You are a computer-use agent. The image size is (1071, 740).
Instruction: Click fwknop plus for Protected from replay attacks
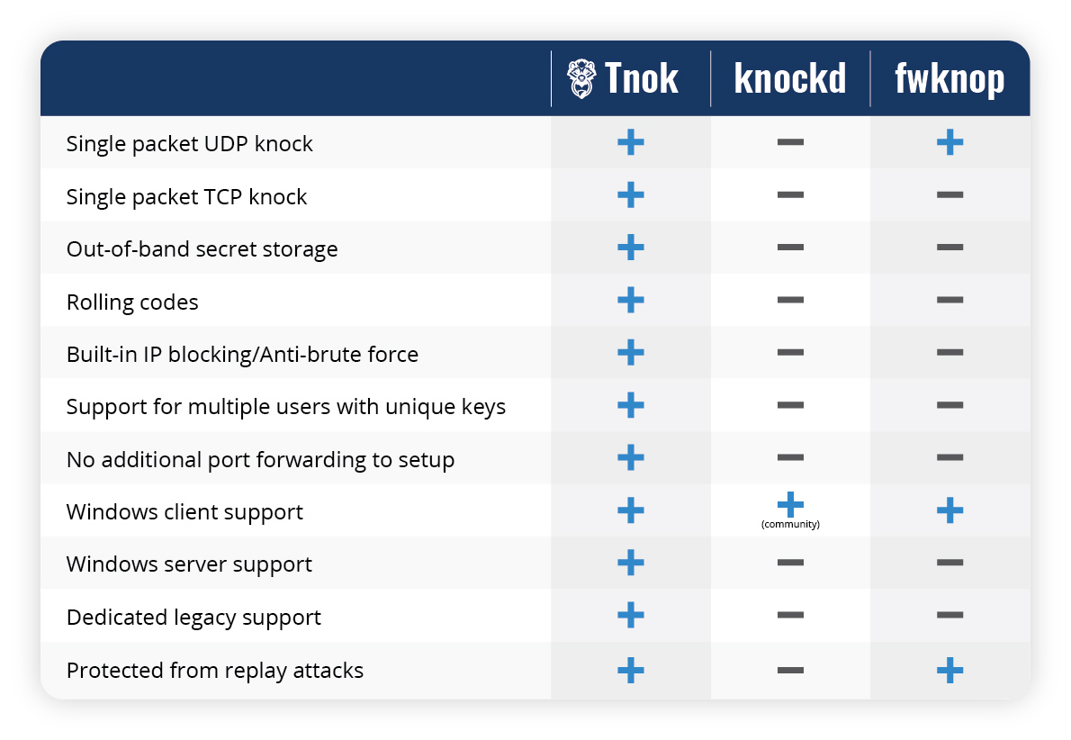click(949, 671)
